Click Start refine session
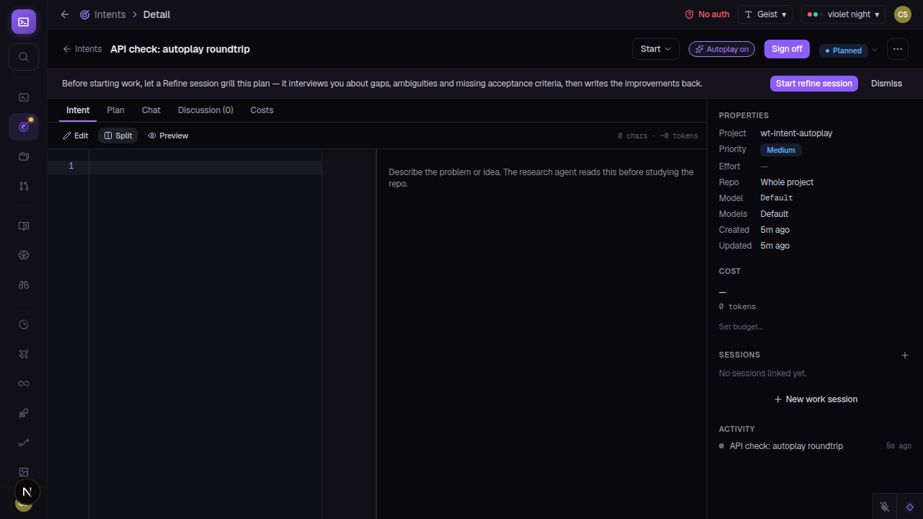Viewport: 923px width, 519px height. (814, 84)
